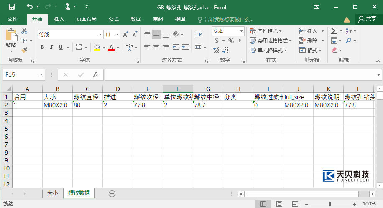Click the 条件格式 button

click(266, 31)
